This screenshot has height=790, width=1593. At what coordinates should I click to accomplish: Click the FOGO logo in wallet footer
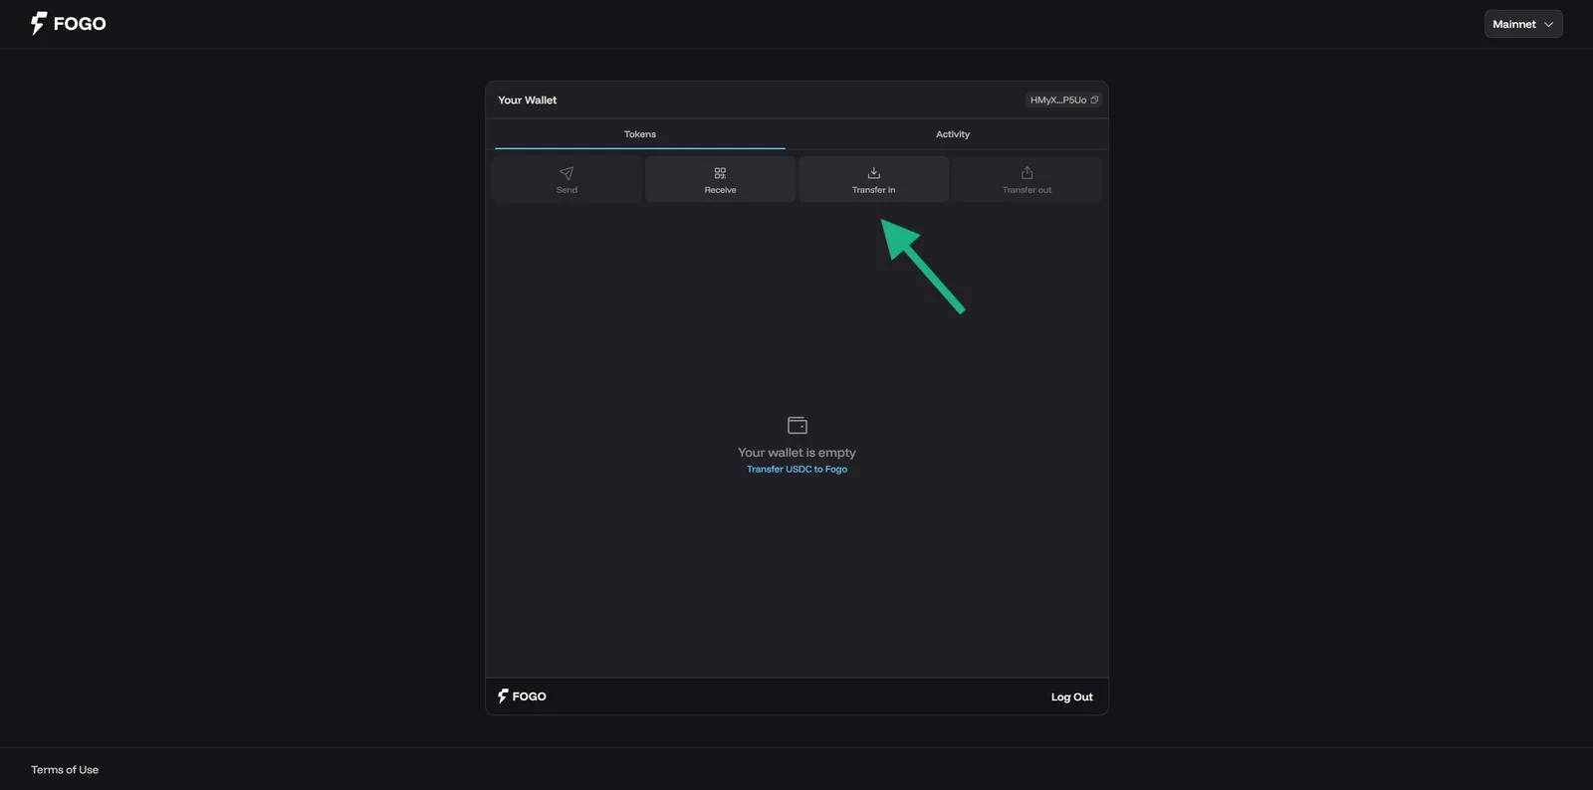[x=522, y=696]
